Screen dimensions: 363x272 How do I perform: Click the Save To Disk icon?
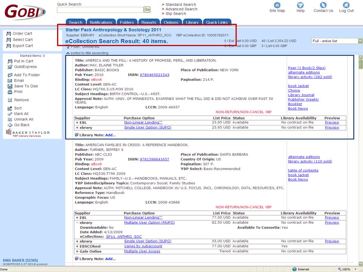pyautogui.click(x=10, y=86)
